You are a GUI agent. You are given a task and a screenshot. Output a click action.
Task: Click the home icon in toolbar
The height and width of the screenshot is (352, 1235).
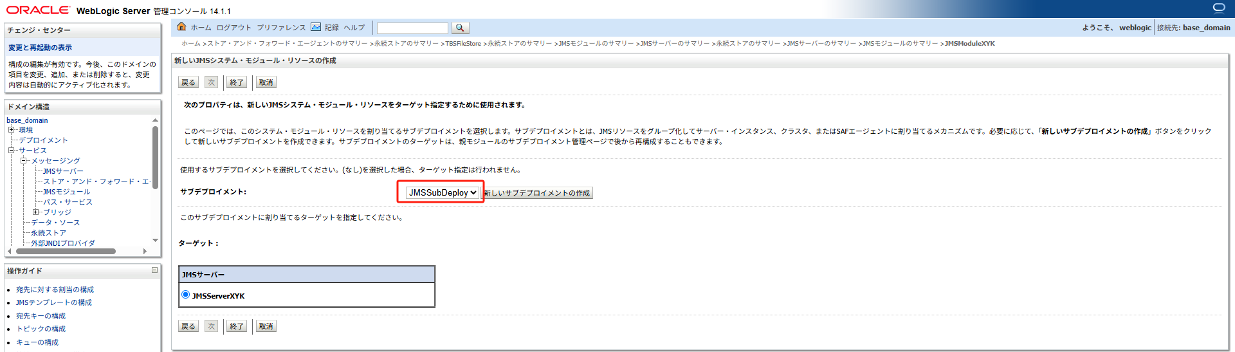pos(181,26)
